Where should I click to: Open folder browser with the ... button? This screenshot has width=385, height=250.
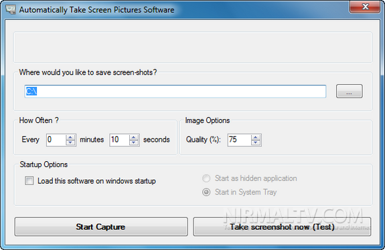point(349,92)
